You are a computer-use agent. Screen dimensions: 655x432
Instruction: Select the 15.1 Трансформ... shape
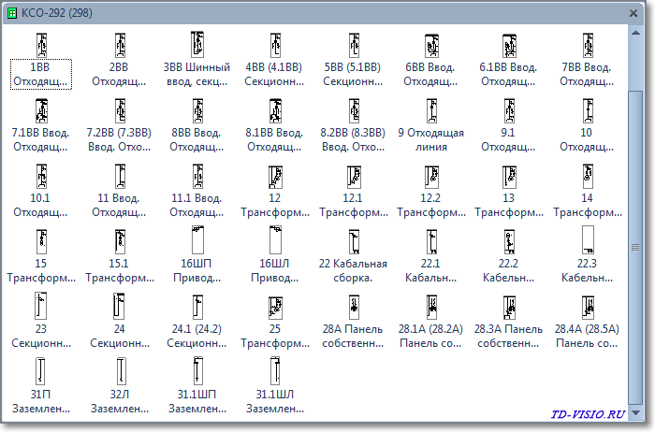tap(120, 256)
